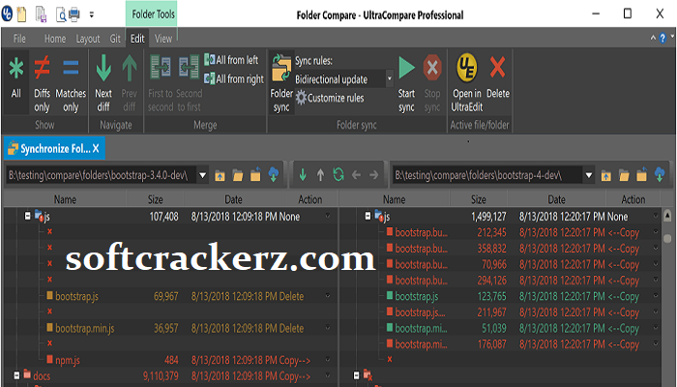Viewport: 677px width, 387px height.
Task: Click the left arrow in center toolbar
Action: (356, 175)
